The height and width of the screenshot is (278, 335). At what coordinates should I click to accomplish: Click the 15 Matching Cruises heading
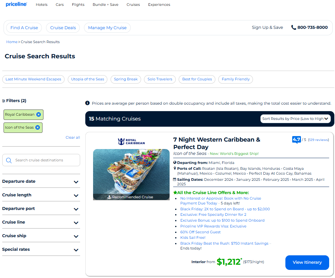[115, 119]
